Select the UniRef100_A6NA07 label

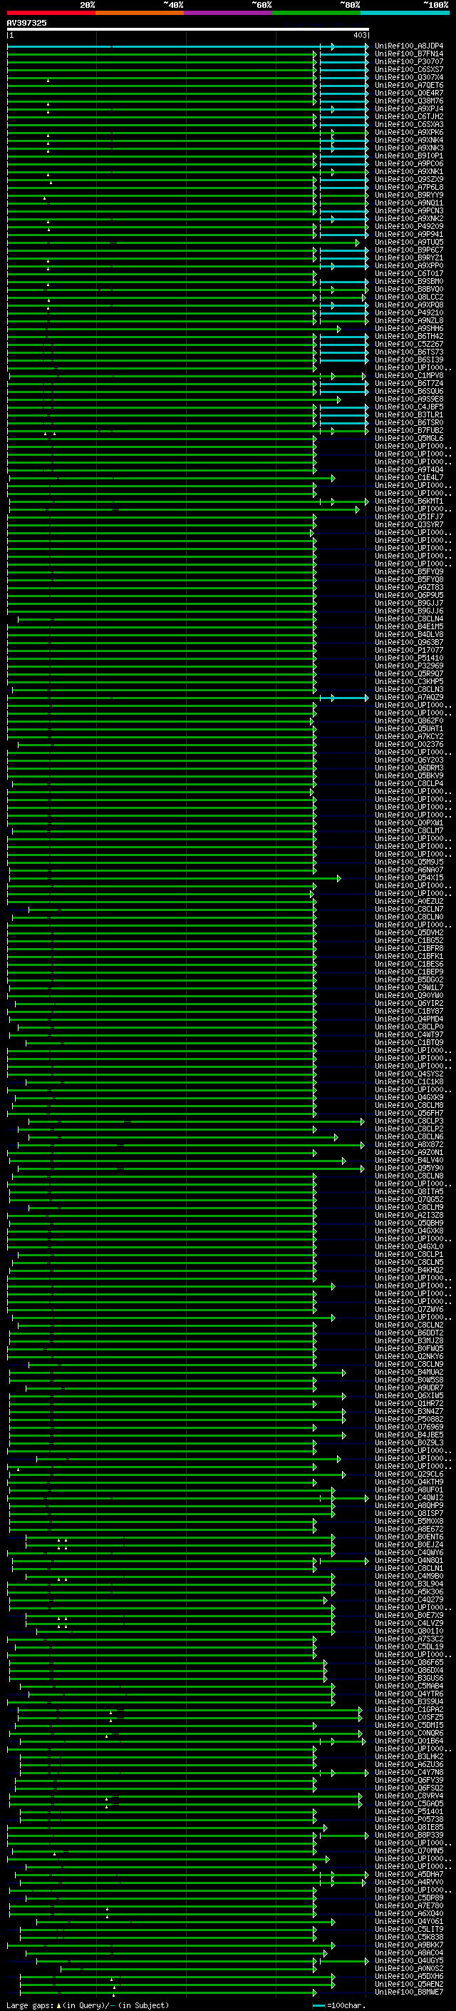click(x=409, y=870)
